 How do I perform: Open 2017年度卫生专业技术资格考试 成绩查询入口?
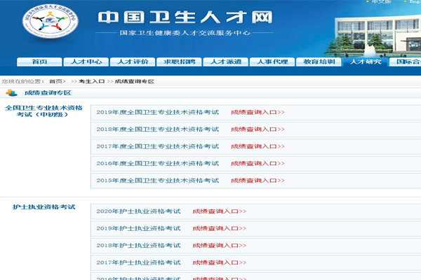(258, 146)
